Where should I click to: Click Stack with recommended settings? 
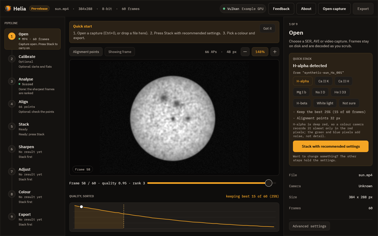pos(331,146)
